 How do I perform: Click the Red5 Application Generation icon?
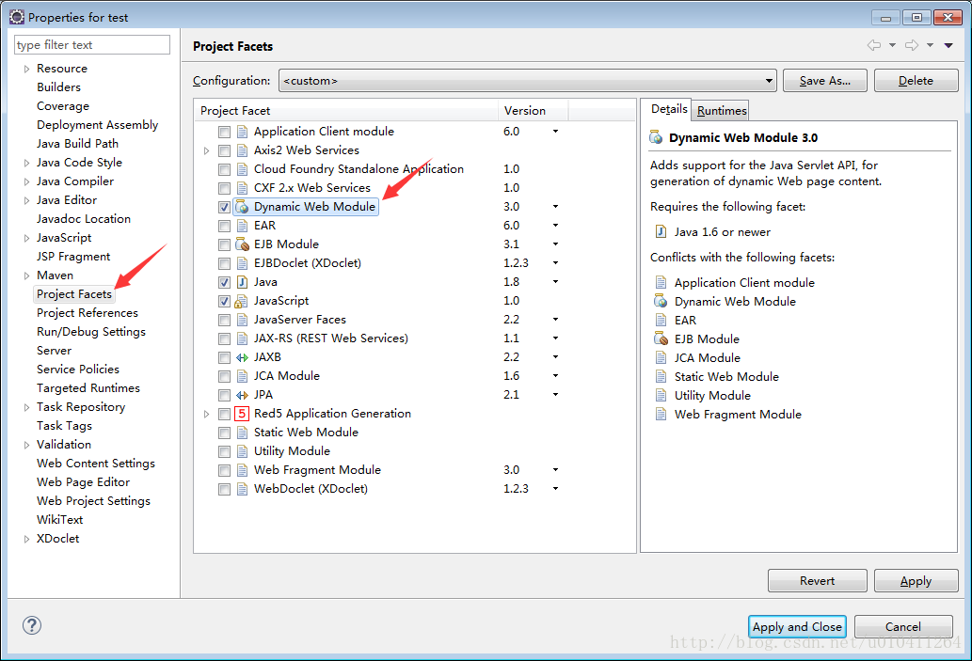tap(242, 414)
